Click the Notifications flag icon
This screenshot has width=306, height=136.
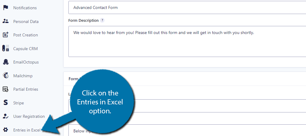[6, 7]
